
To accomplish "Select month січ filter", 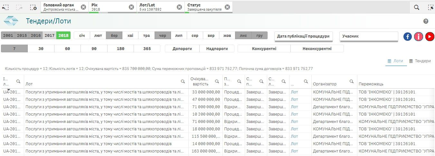I will click(x=82, y=36).
